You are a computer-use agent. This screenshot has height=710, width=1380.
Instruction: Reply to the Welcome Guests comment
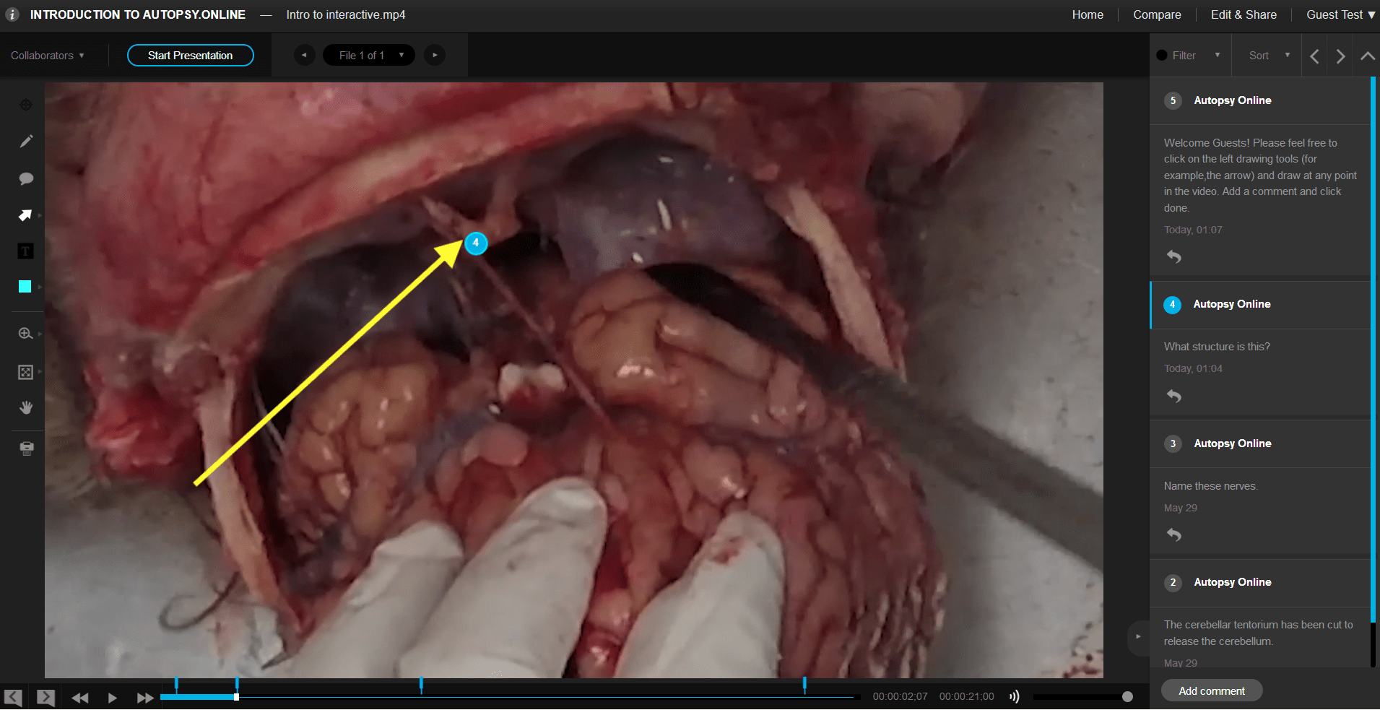pyautogui.click(x=1174, y=256)
